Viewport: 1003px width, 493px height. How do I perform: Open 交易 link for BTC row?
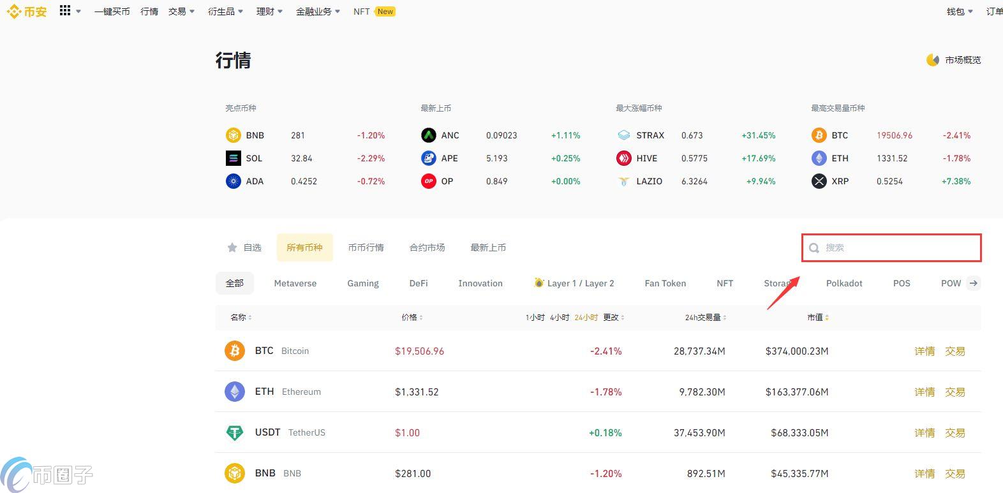click(x=955, y=351)
